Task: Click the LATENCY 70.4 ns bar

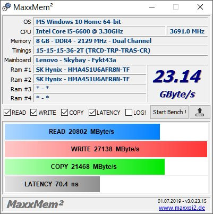Action: point(52,184)
